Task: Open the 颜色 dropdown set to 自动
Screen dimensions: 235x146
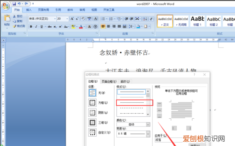Action: [134, 124]
